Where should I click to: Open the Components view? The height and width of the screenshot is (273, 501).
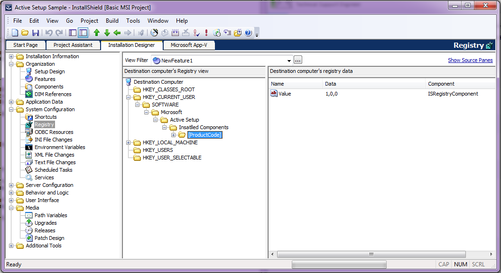[x=49, y=87]
